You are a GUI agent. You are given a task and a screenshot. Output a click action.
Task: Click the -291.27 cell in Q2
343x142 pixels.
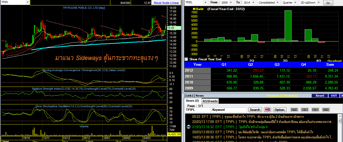coord(250,70)
